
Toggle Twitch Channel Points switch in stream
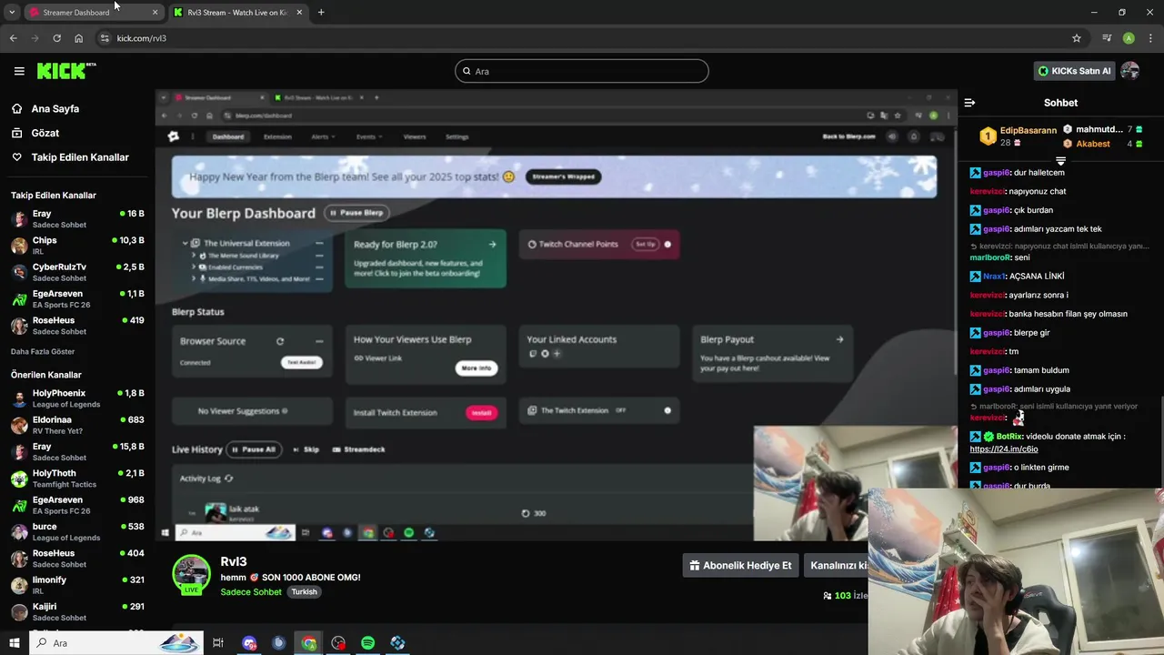667,244
